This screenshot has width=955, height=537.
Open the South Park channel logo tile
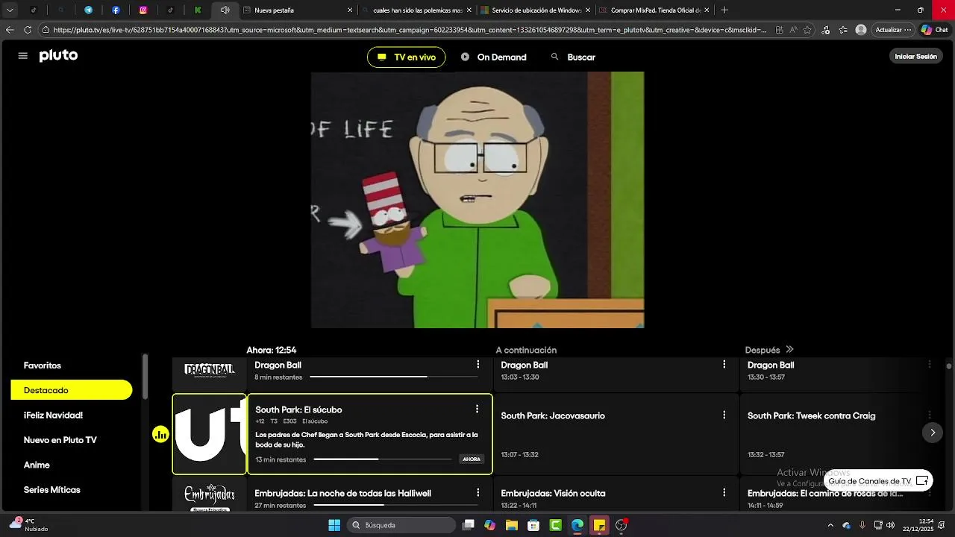click(x=210, y=434)
